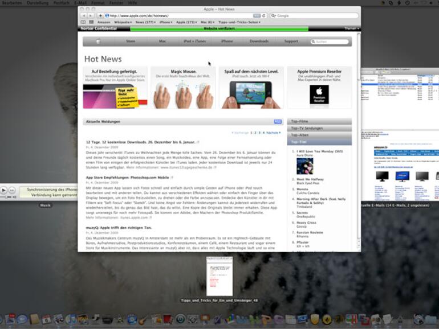The image size is (439, 329).
Task: Open the '12 Tage. 12 kostenlose Downloads' article
Action: [x=140, y=142]
